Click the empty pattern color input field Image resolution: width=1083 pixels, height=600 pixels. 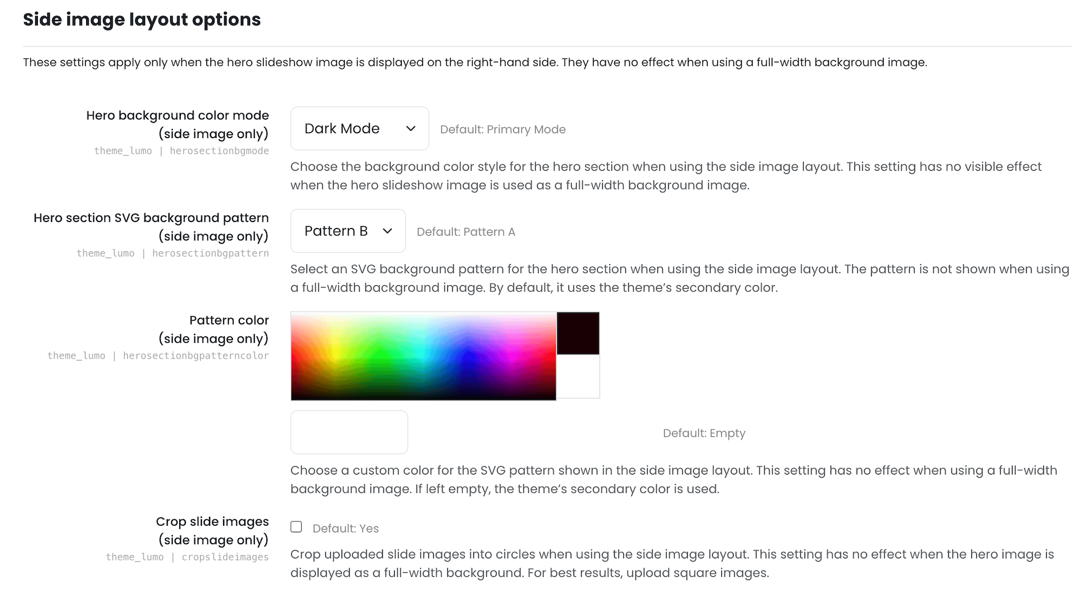tap(349, 432)
